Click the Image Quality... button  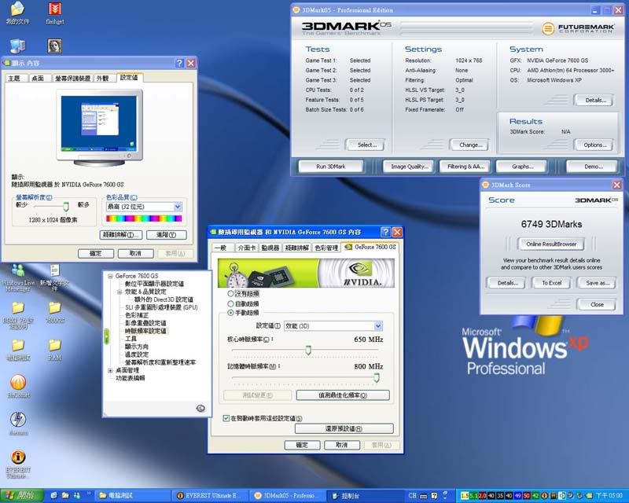point(409,167)
